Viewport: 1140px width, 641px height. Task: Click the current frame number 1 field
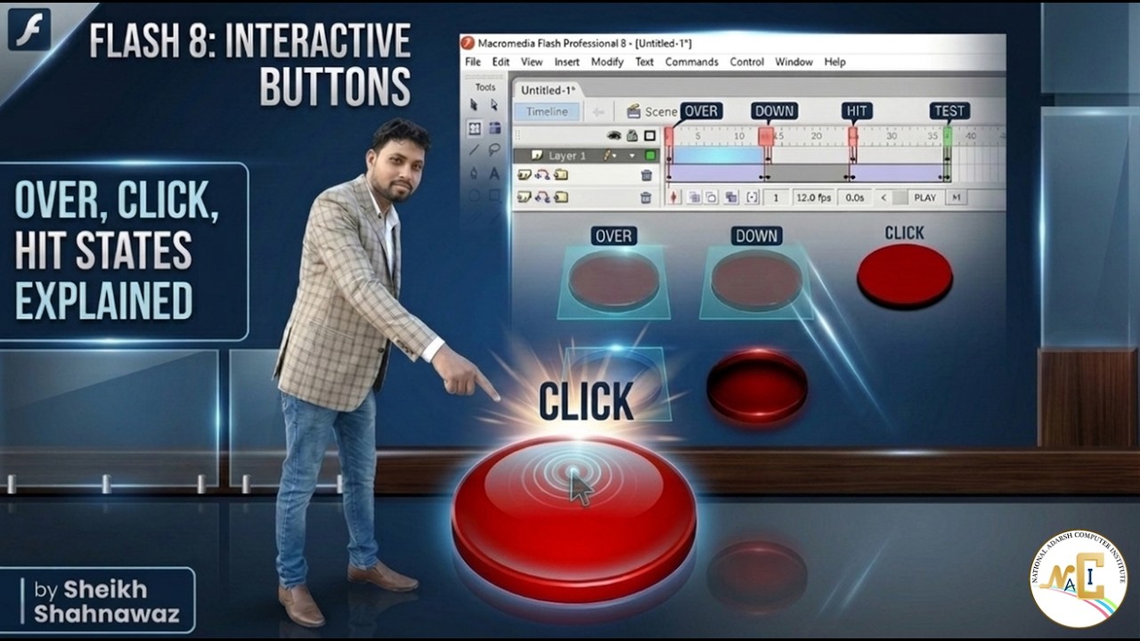[776, 198]
